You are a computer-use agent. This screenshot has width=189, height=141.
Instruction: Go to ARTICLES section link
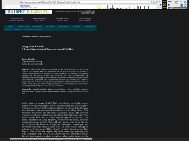click(8, 29)
